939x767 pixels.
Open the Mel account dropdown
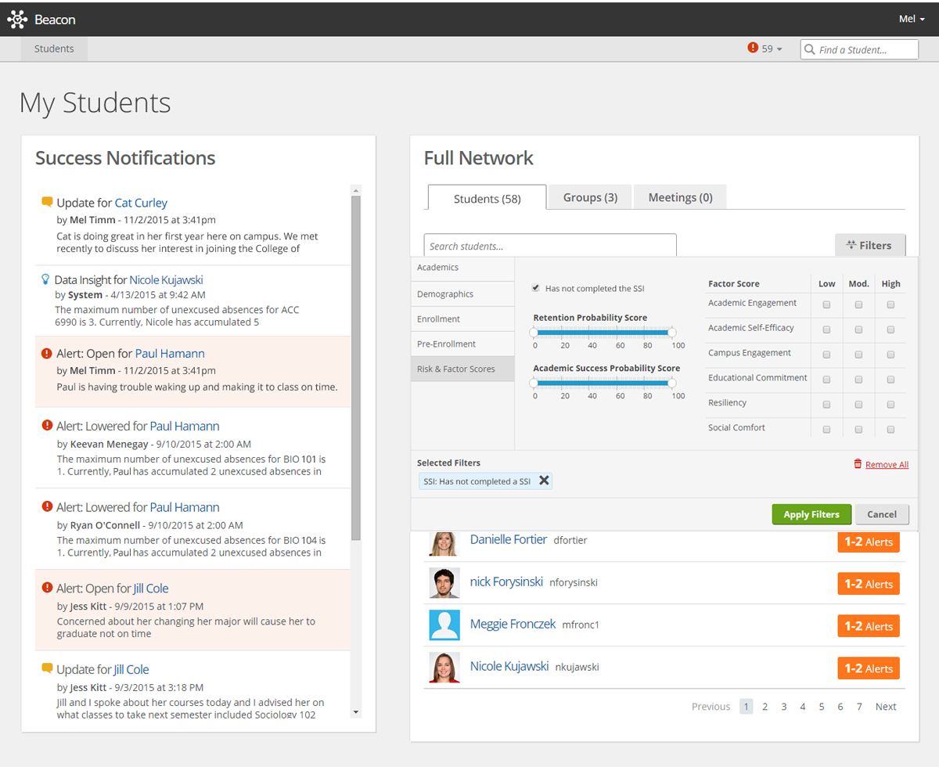click(x=912, y=18)
